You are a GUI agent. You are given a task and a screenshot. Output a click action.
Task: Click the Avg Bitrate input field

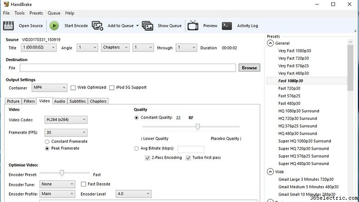coord(191,149)
